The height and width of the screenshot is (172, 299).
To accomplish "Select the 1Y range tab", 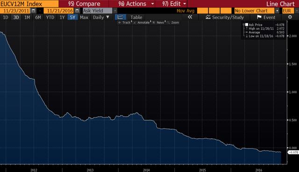I will click(62, 17).
